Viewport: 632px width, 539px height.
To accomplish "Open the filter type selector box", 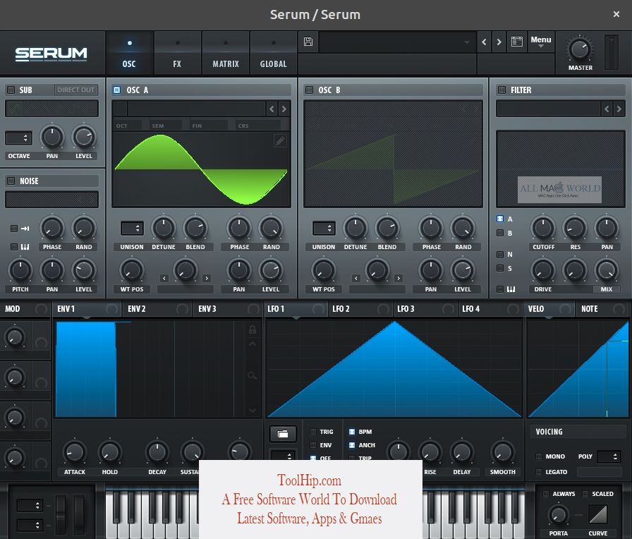I will (x=548, y=109).
